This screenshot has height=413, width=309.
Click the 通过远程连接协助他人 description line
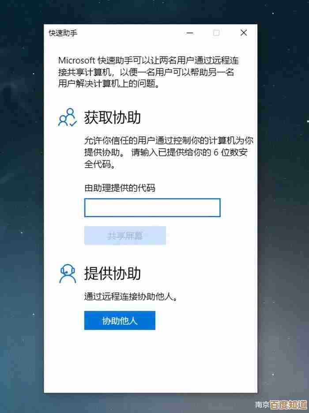point(131,297)
